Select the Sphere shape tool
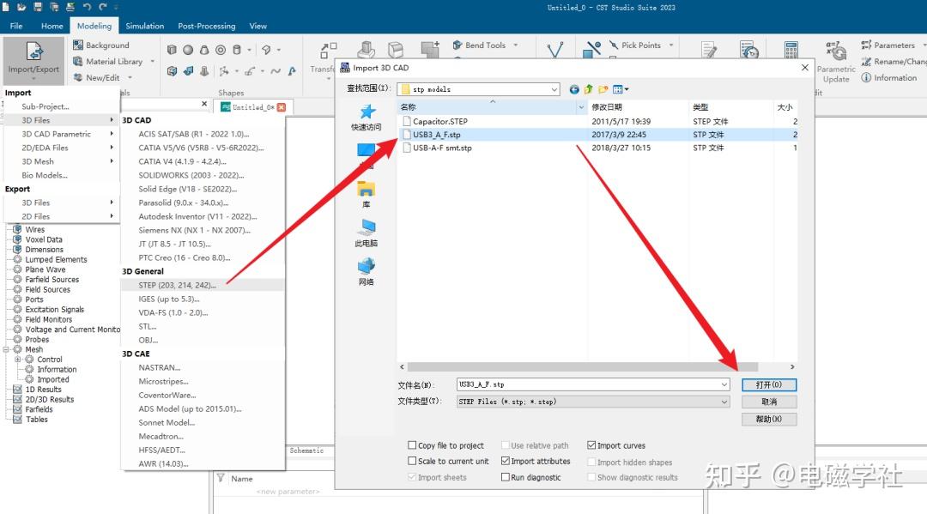 (188, 50)
